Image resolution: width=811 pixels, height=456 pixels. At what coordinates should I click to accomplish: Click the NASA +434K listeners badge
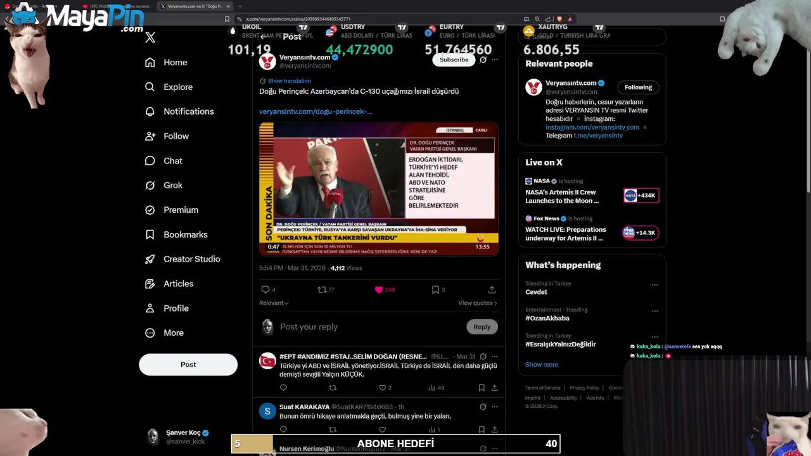(x=641, y=196)
